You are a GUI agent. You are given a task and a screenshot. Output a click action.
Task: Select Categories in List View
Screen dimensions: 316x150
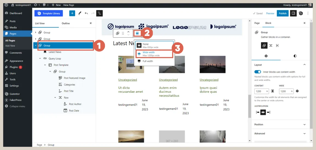[69, 85]
